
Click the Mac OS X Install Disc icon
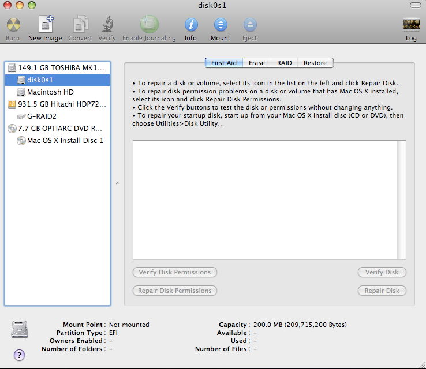[21, 141]
